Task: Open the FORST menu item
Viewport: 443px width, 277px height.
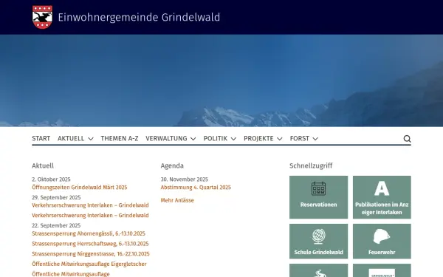Action: click(x=300, y=139)
